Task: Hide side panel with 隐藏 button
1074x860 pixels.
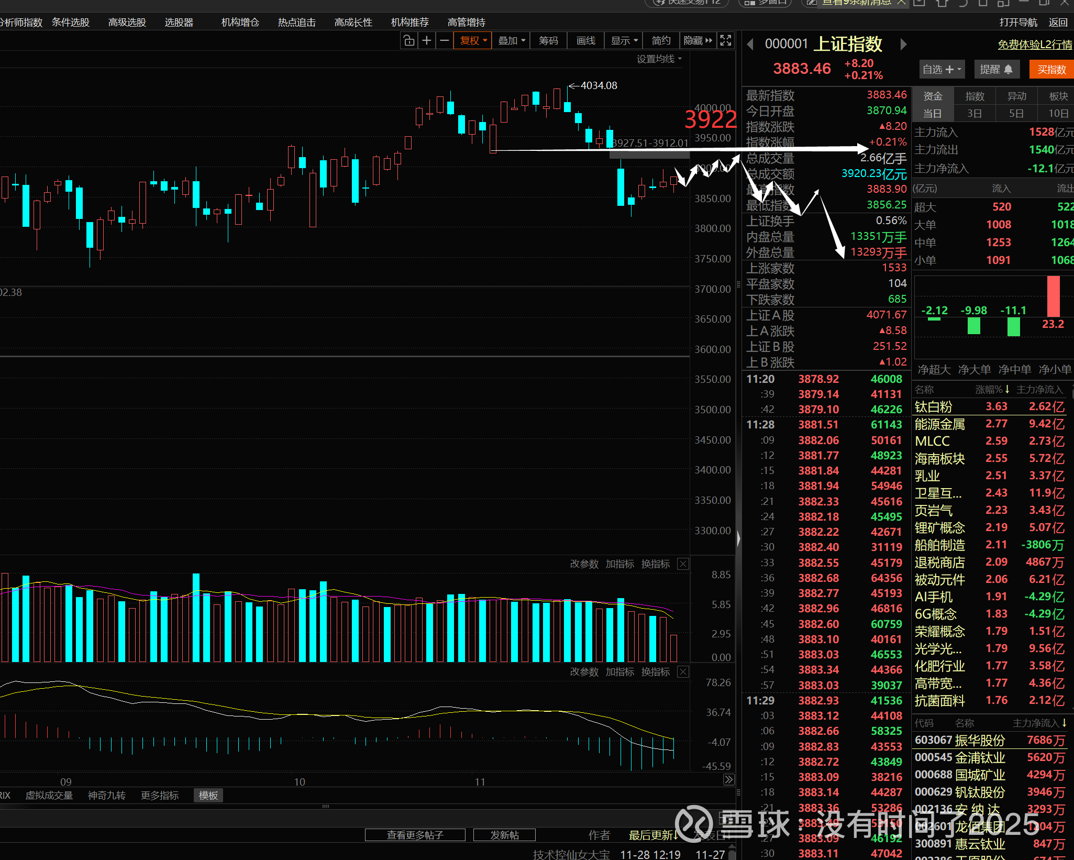Action: 697,40
